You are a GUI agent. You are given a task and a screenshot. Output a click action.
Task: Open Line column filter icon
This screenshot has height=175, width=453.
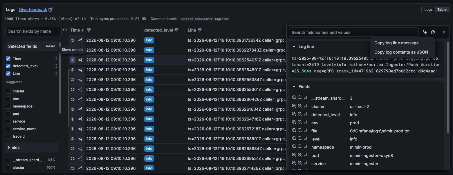pyautogui.click(x=199, y=30)
